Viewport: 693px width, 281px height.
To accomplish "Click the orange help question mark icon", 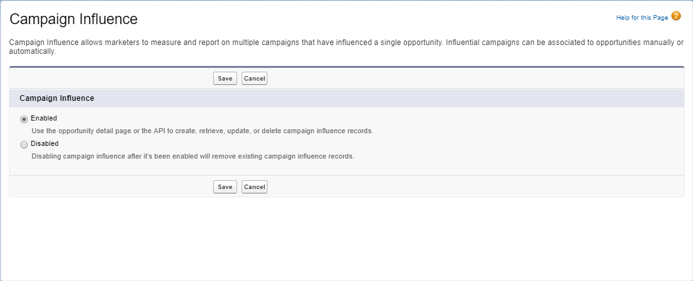I will (676, 16).
